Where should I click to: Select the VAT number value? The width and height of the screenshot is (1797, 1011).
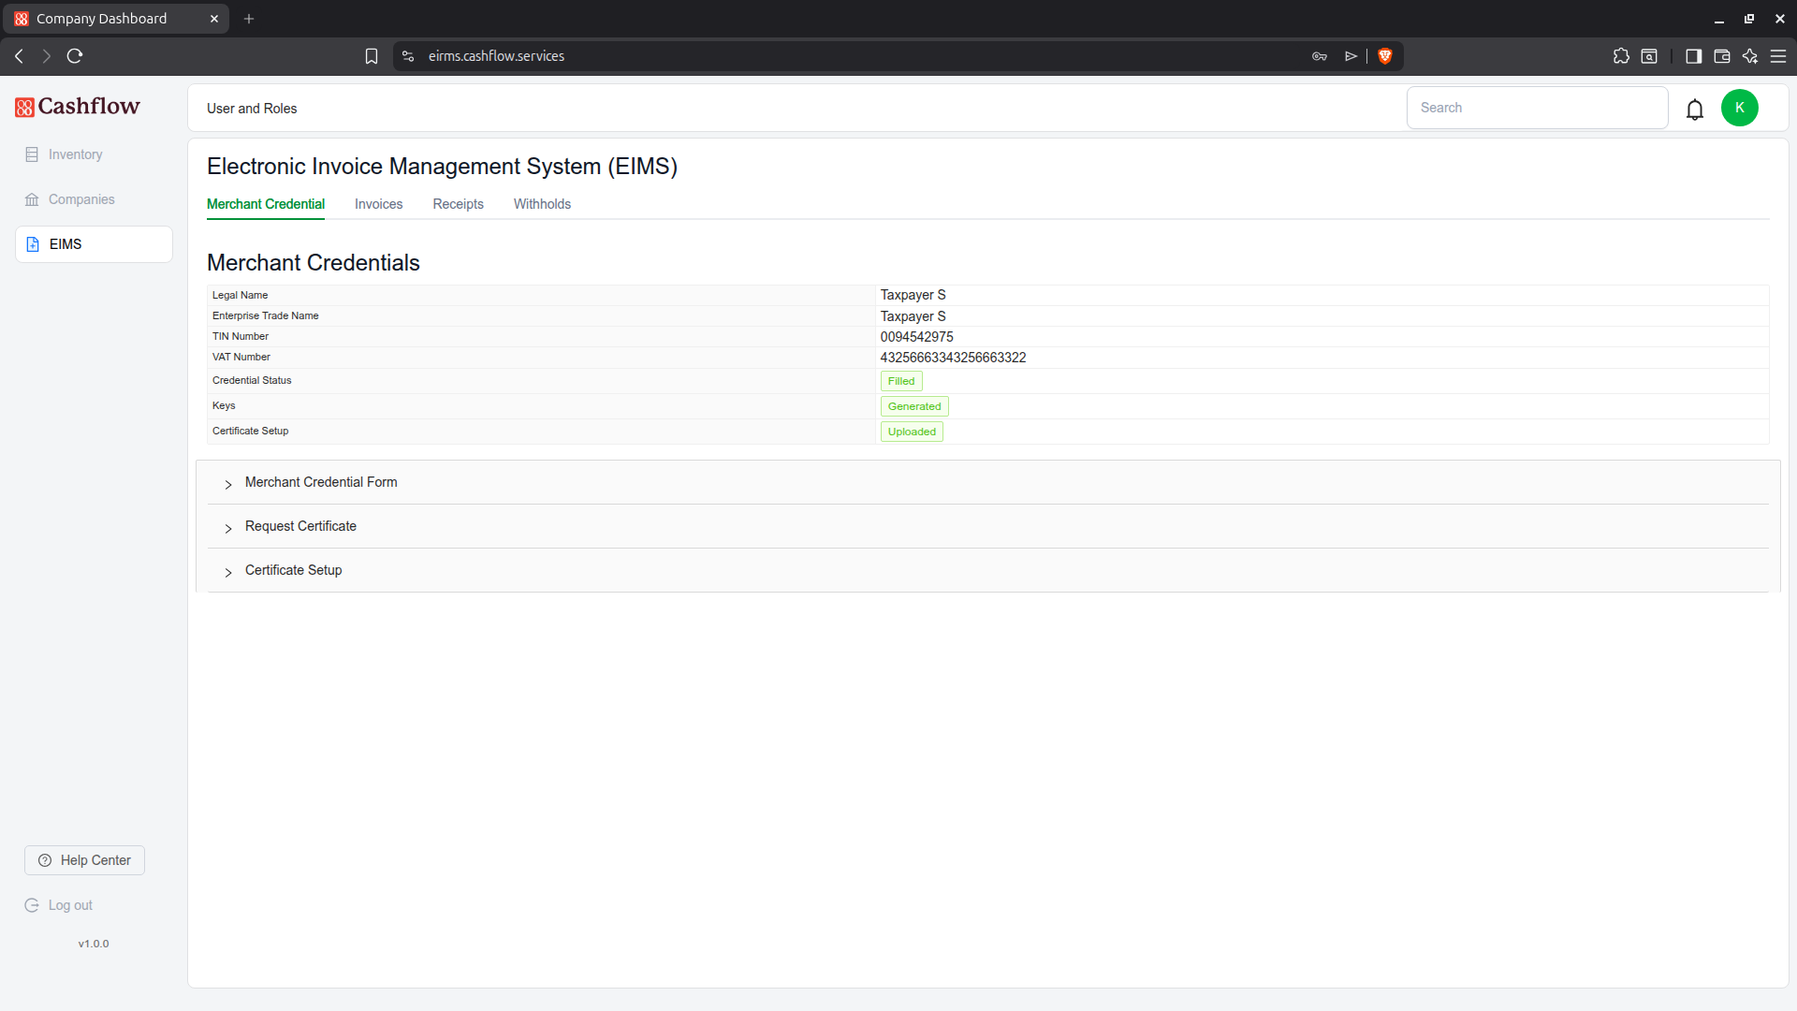(953, 358)
